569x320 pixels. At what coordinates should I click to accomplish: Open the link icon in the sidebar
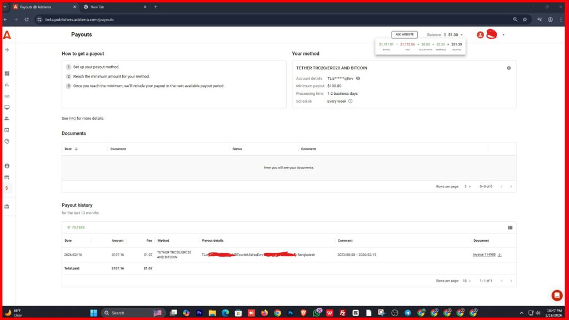click(7, 96)
